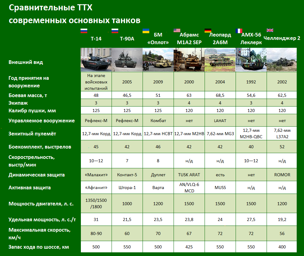The width and height of the screenshot is (304, 256).
Task: Click the active protection cell '«Афганит»'
Action: [x=96, y=188]
